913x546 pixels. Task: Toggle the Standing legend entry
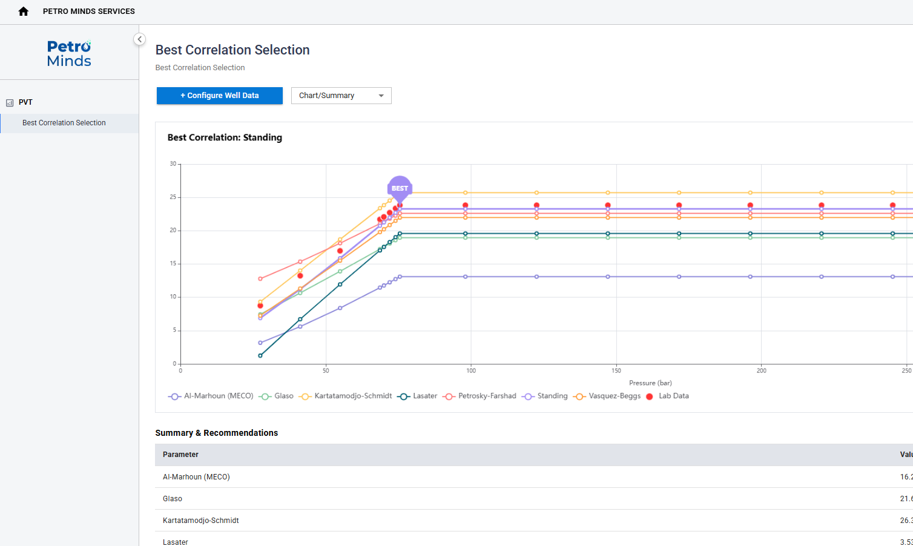tap(545, 396)
